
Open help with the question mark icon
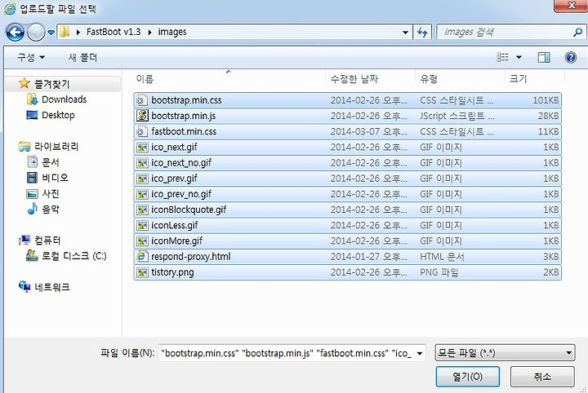coord(570,57)
